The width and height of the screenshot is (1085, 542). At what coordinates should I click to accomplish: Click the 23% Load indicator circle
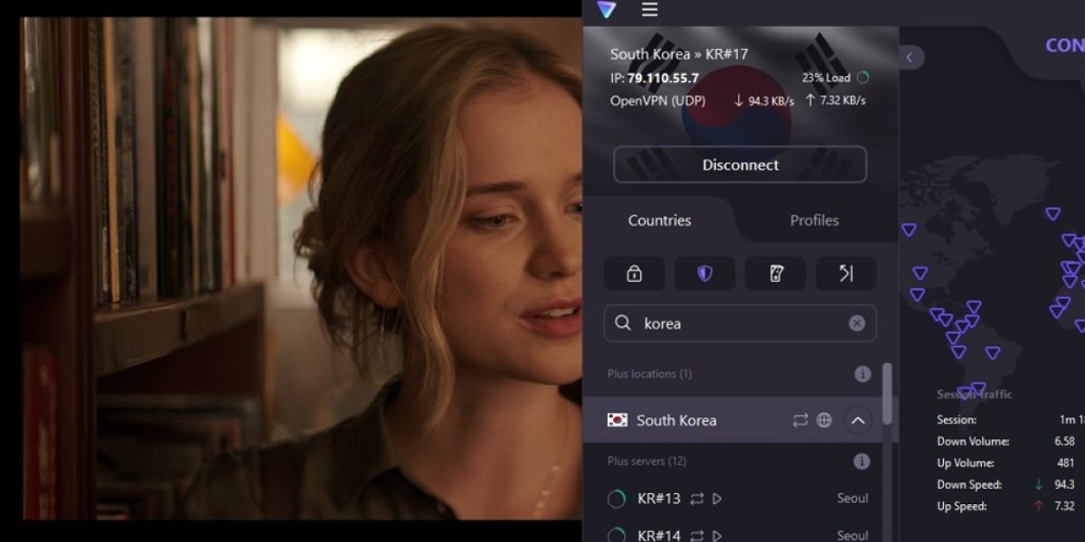863,78
